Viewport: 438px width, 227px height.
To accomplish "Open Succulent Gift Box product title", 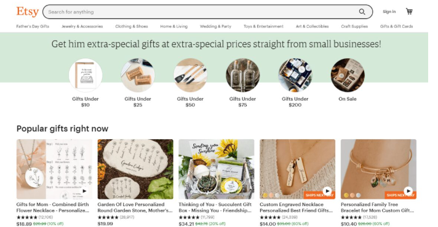I will (x=215, y=207).
